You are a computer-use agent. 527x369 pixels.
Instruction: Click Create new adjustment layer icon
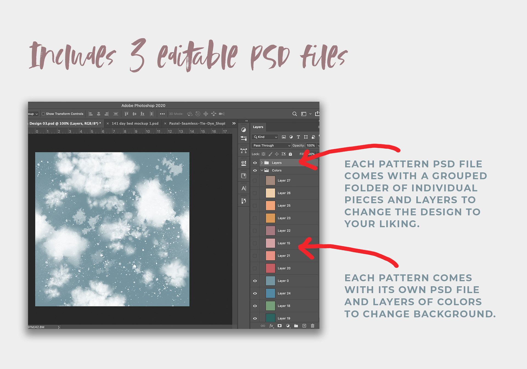tap(288, 326)
